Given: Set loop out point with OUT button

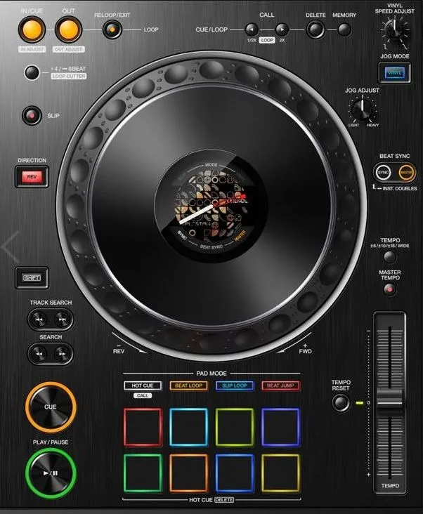Looking at the screenshot, I should tap(68, 29).
